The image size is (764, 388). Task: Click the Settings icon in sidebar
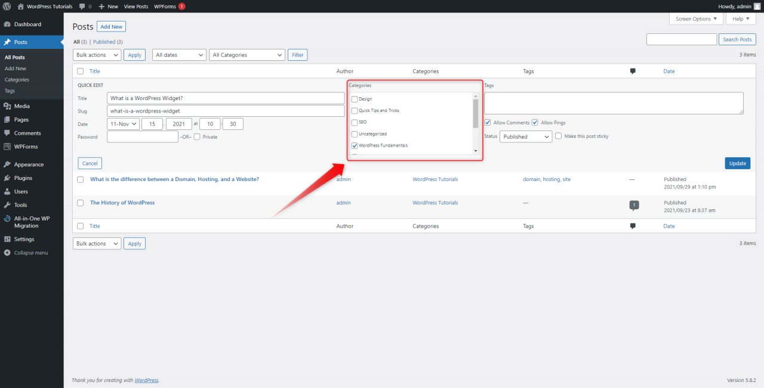tap(7, 239)
